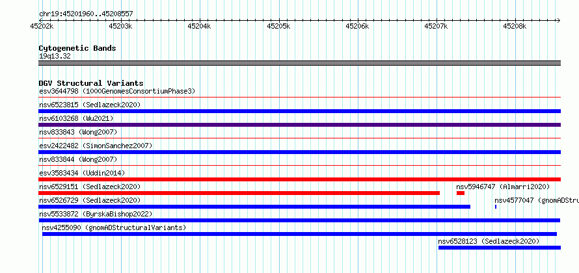
Task: Select the small red nsv5946747 bar
Action: [461, 193]
